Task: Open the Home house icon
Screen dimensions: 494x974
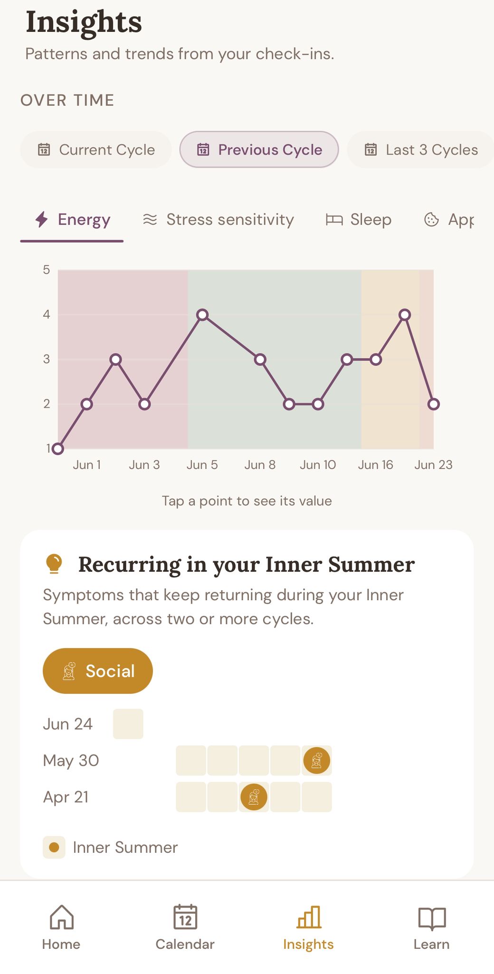Action: click(62, 917)
